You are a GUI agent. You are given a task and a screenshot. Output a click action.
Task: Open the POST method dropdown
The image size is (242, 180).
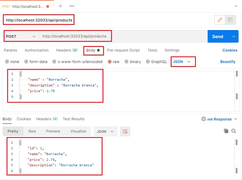21,37
